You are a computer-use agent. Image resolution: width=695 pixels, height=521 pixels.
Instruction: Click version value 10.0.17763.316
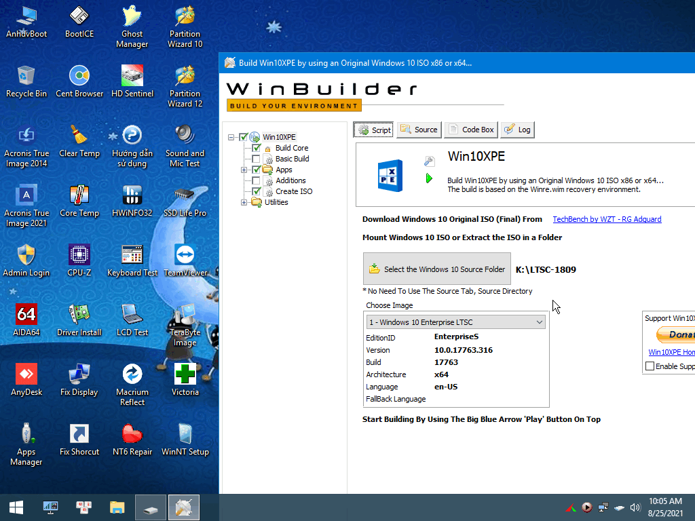[x=463, y=350]
